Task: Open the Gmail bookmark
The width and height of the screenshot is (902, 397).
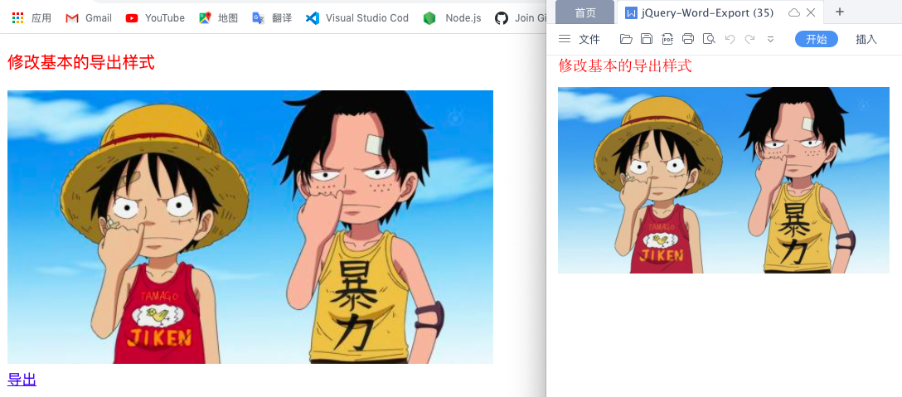Action: (90, 18)
